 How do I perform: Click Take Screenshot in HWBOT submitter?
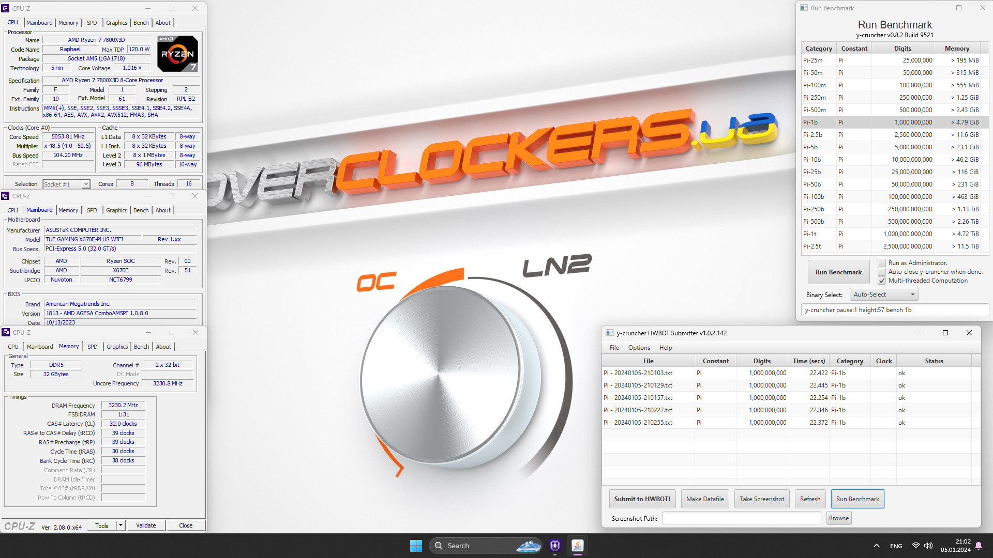762,499
